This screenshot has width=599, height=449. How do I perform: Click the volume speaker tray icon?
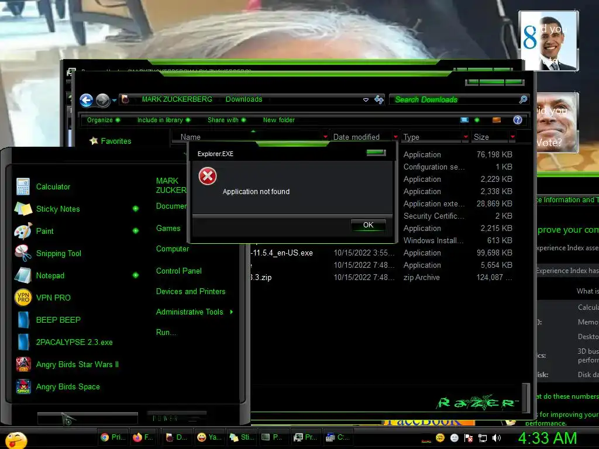coord(496,438)
